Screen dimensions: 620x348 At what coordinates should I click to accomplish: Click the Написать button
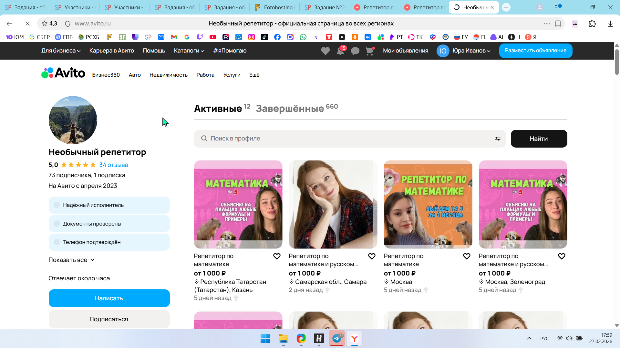point(109,298)
